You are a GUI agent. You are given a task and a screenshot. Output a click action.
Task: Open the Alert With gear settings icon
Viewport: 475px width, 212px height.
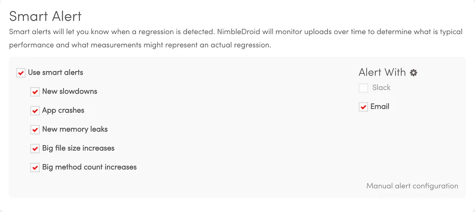pos(414,73)
